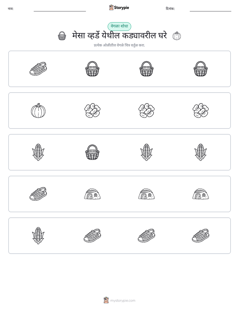239x310 pixels.
Task: Circle the corn cob in the last row
Action: [38, 236]
